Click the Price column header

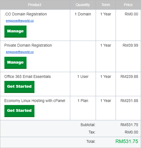pos(128,5)
